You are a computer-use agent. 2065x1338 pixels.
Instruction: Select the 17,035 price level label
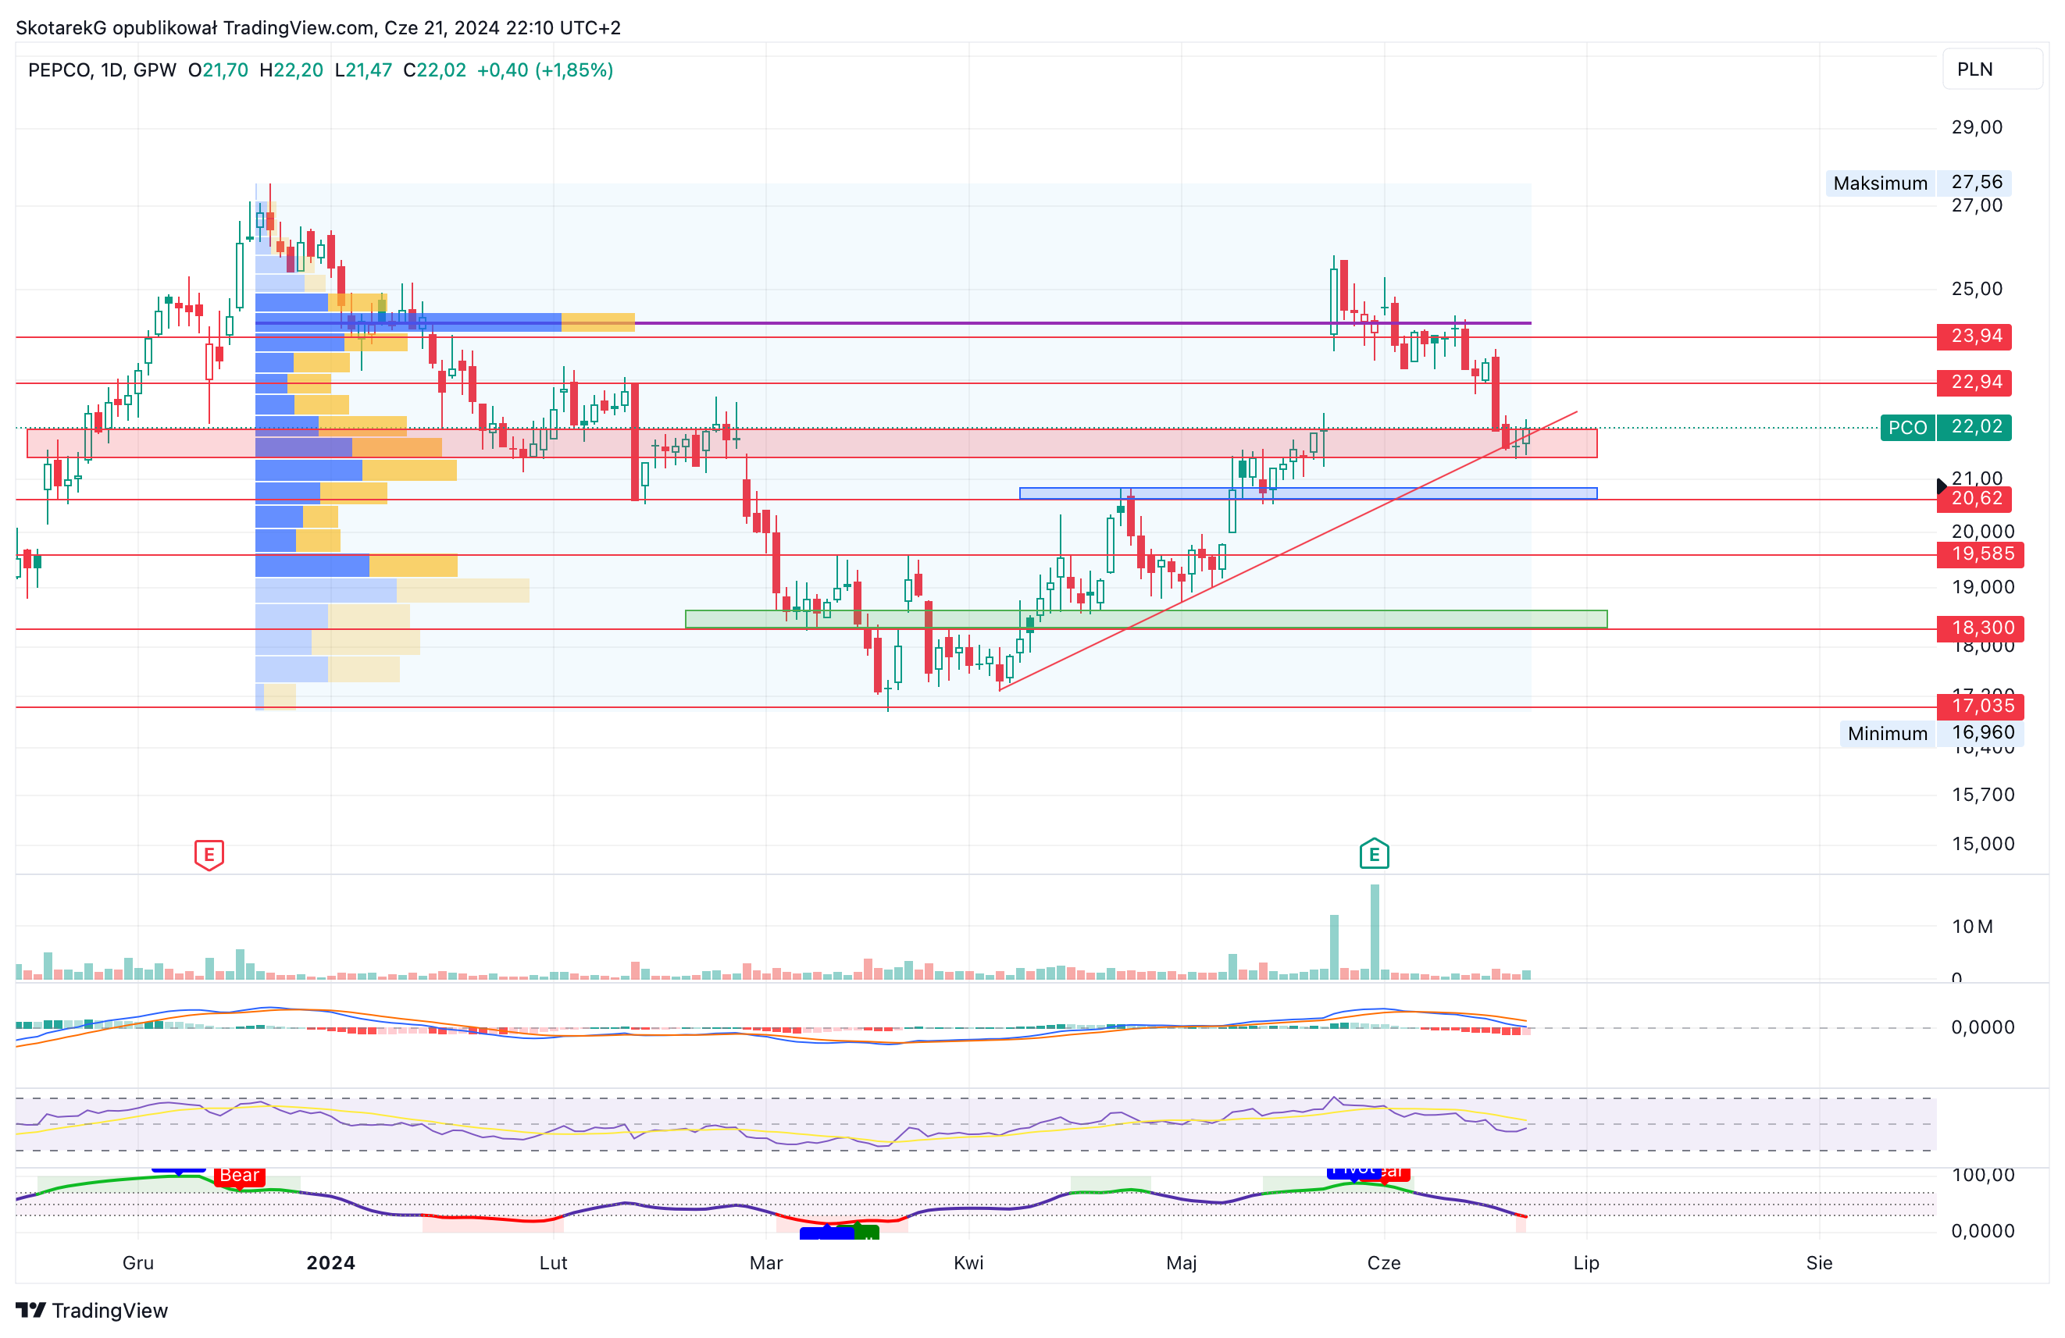(x=1979, y=705)
